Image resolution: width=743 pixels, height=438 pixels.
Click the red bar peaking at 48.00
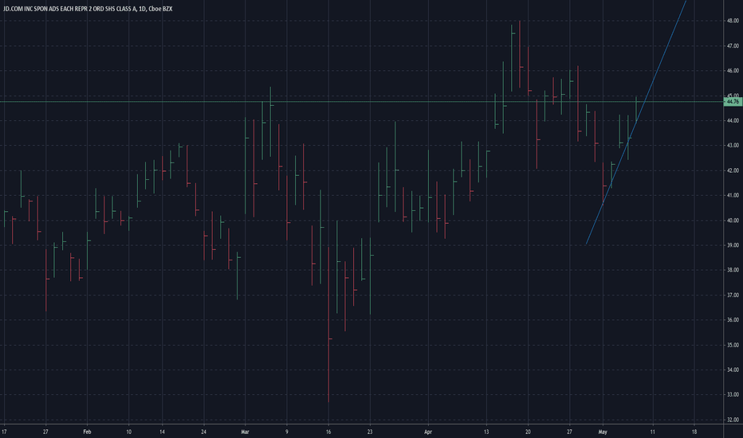click(520, 54)
